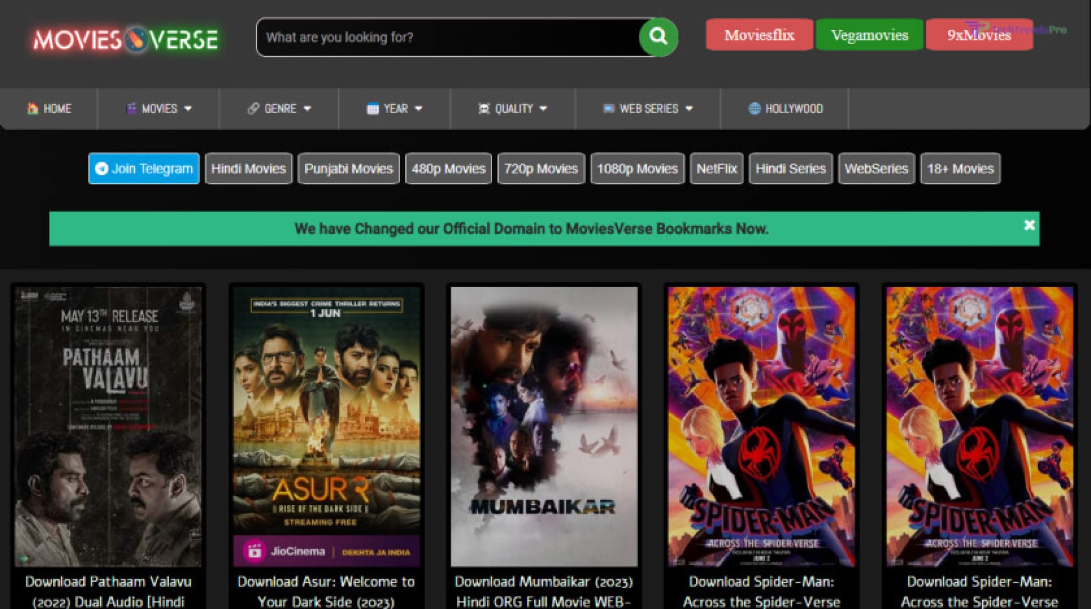Expand the QUALITY dropdown arrow
This screenshot has width=1091, height=609.
[x=543, y=108]
